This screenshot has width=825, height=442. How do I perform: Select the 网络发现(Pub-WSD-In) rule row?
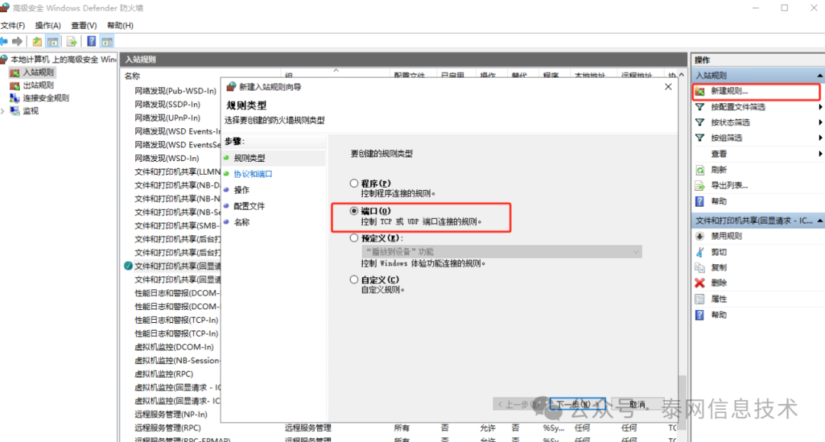click(175, 91)
